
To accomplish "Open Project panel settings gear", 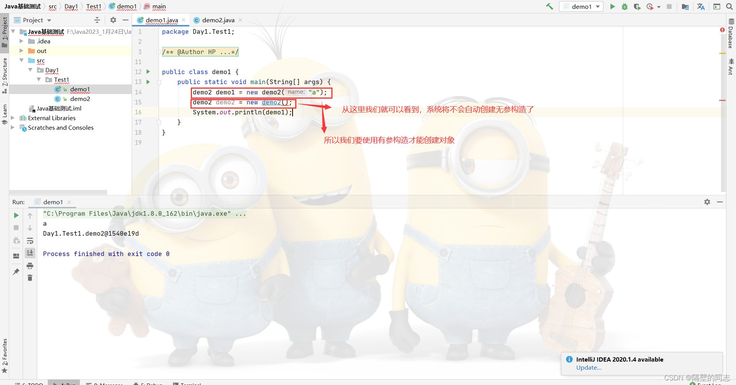I will click(x=113, y=20).
